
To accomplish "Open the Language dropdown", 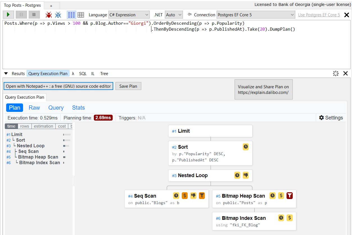I will pos(129,15).
